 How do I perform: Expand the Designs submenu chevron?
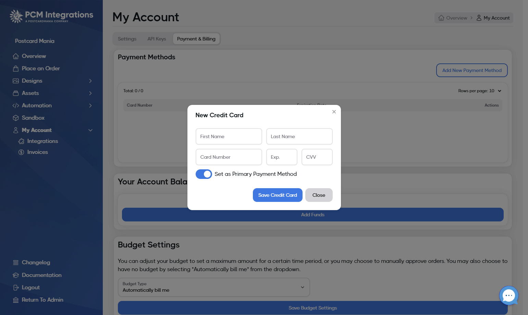coord(90,81)
